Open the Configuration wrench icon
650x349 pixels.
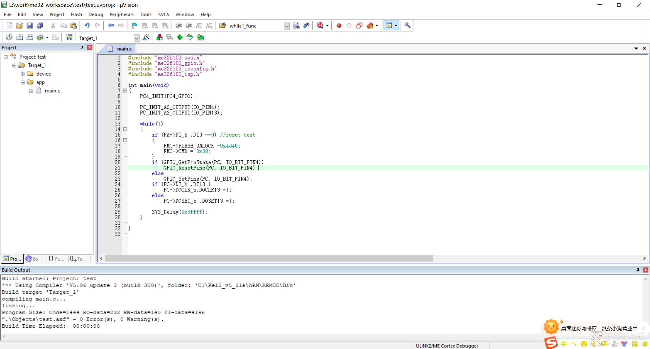coord(408,25)
